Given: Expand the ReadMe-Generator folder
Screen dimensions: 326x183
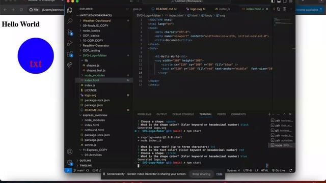Looking at the screenshot, I should click(x=96, y=45).
